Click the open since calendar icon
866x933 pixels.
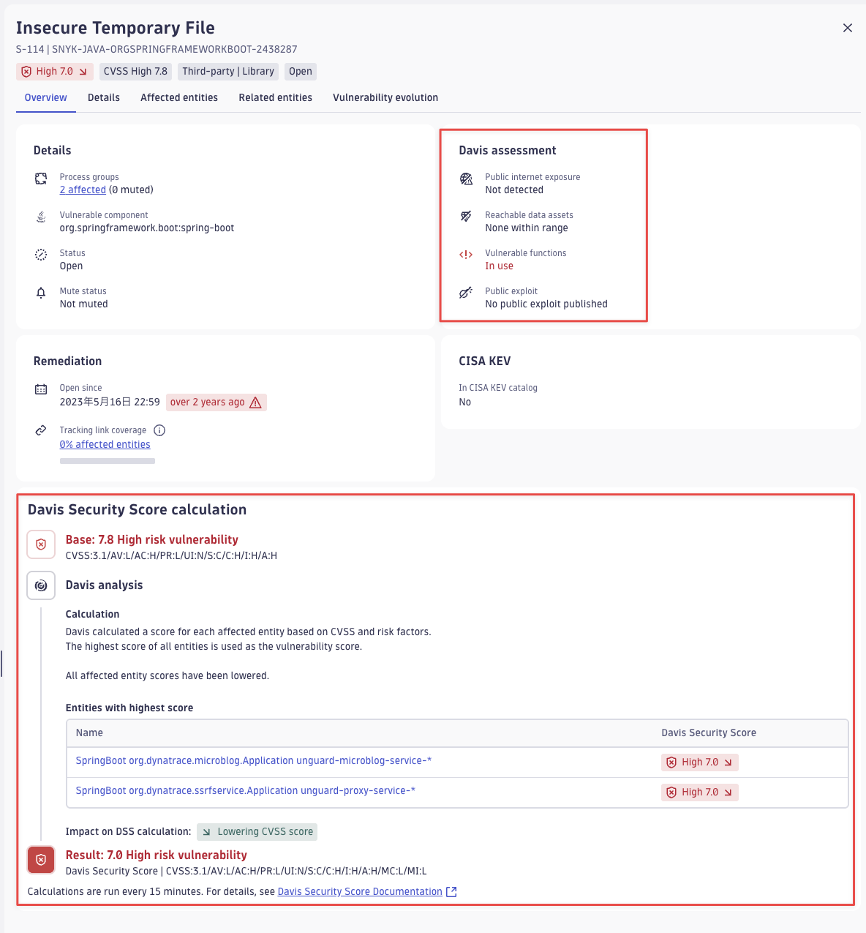point(41,389)
